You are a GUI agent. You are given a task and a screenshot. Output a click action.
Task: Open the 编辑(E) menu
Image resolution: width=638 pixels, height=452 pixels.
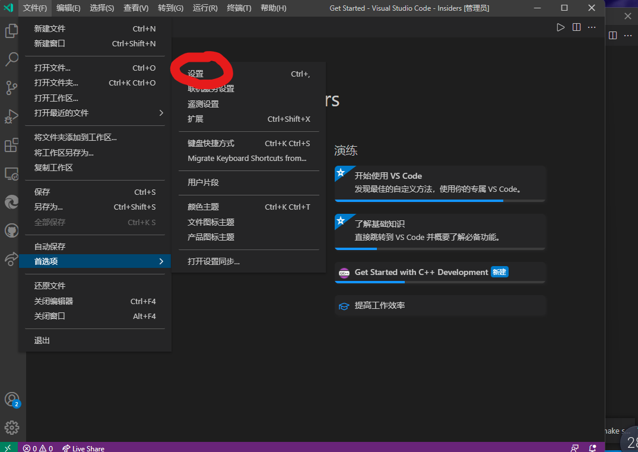tap(68, 8)
